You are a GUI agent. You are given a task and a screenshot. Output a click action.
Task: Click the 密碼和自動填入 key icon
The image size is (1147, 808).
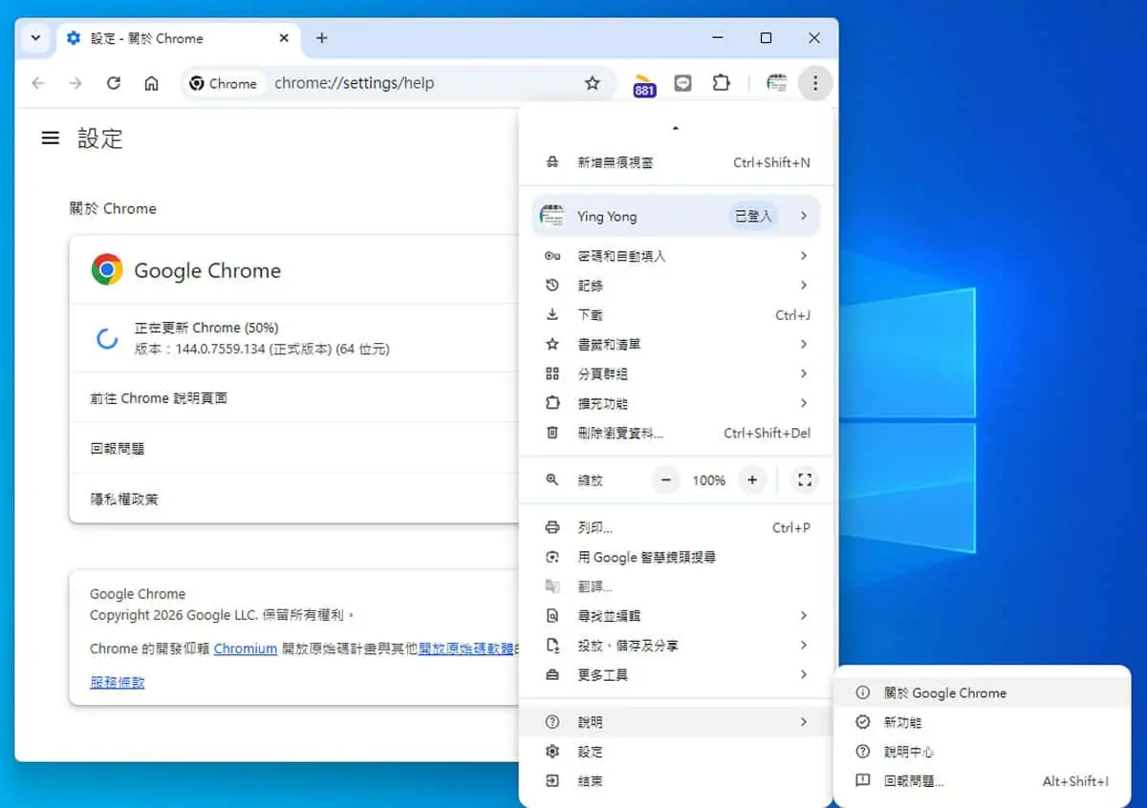[552, 256]
